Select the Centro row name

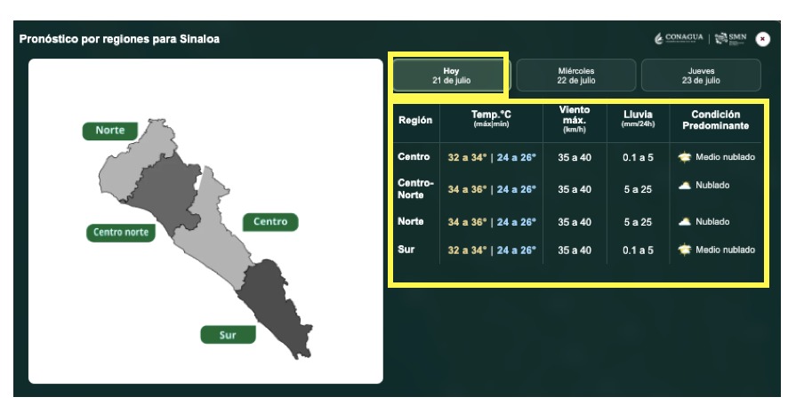coord(414,156)
